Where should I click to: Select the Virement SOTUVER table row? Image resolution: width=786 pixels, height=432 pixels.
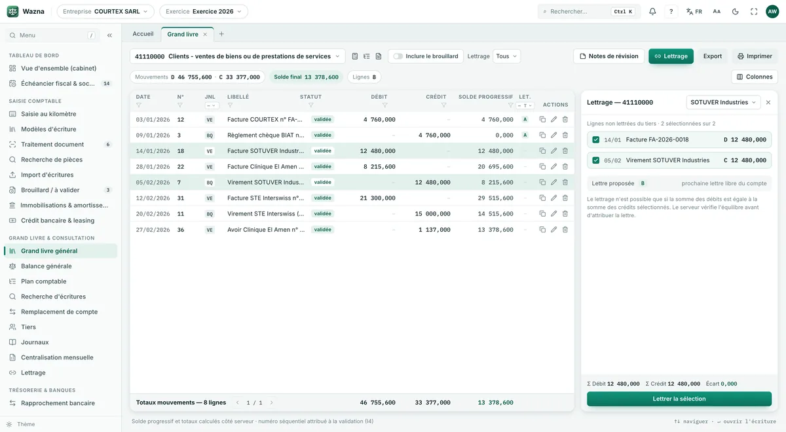coord(352,183)
